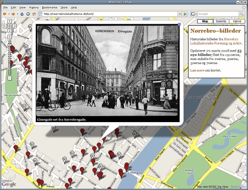Close the Elmegade photo info bubble

(180, 24)
